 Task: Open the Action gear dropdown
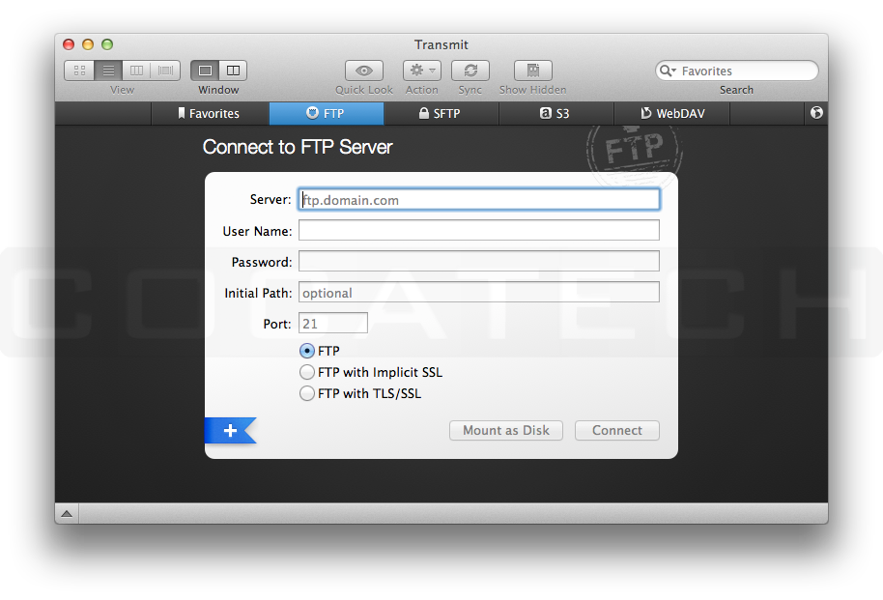tap(421, 71)
